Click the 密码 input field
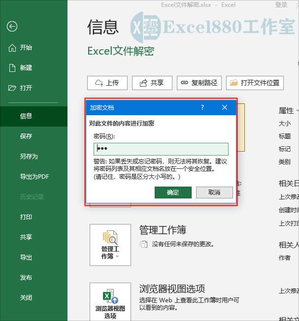299x321 pixels. coord(161,149)
